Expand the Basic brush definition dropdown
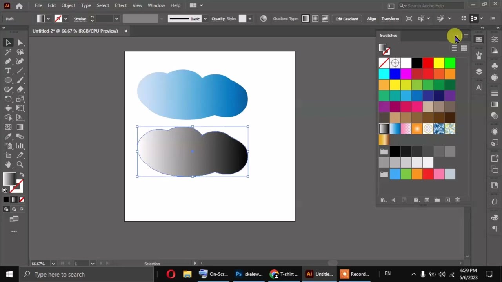The height and width of the screenshot is (282, 502). point(205,18)
